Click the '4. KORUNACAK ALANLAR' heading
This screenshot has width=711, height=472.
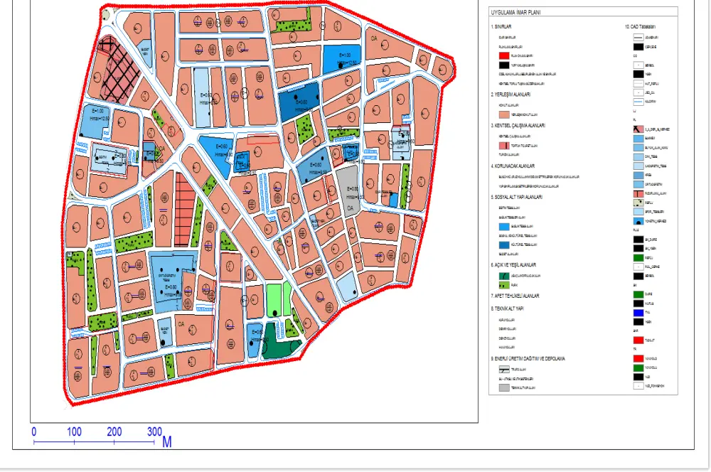(x=513, y=166)
